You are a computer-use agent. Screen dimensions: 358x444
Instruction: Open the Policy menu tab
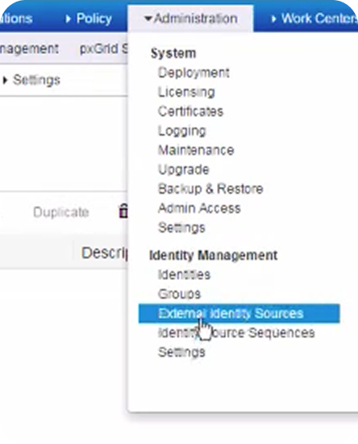point(88,19)
